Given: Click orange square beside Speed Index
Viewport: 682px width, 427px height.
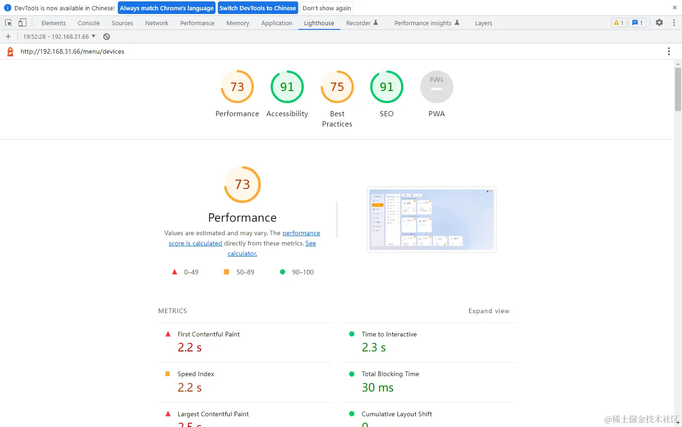Looking at the screenshot, I should coord(168,374).
